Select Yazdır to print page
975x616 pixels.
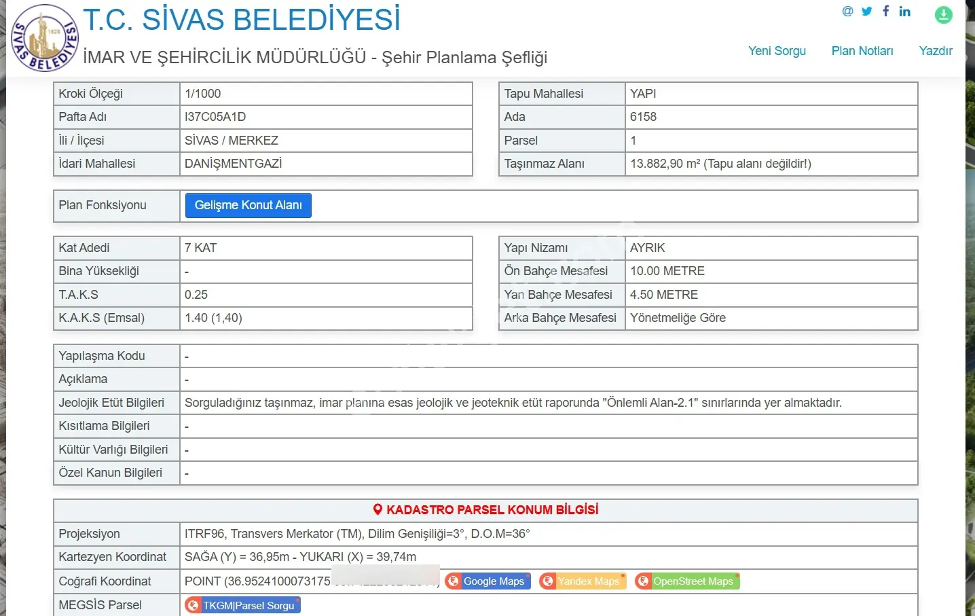936,51
